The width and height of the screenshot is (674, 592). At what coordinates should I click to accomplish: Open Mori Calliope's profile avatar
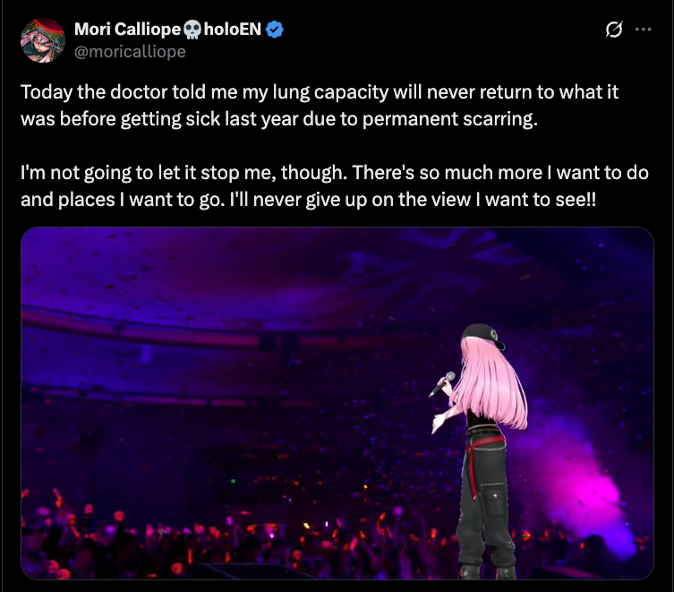[x=43, y=40]
